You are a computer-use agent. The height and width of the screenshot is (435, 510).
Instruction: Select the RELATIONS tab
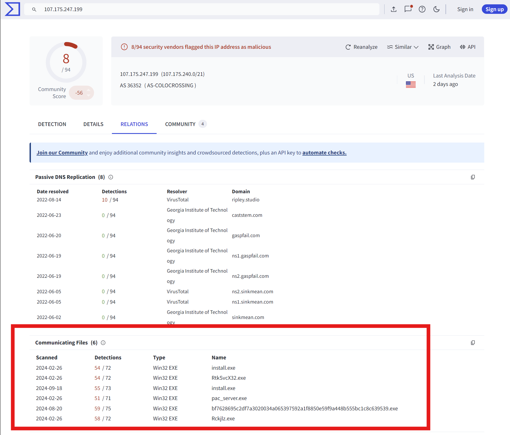tap(134, 124)
